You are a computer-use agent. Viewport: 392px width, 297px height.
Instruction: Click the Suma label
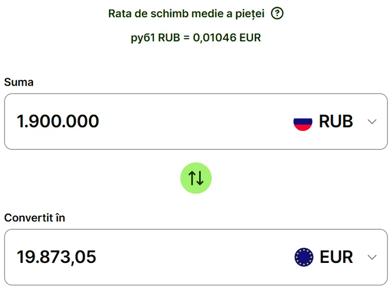[x=19, y=82]
